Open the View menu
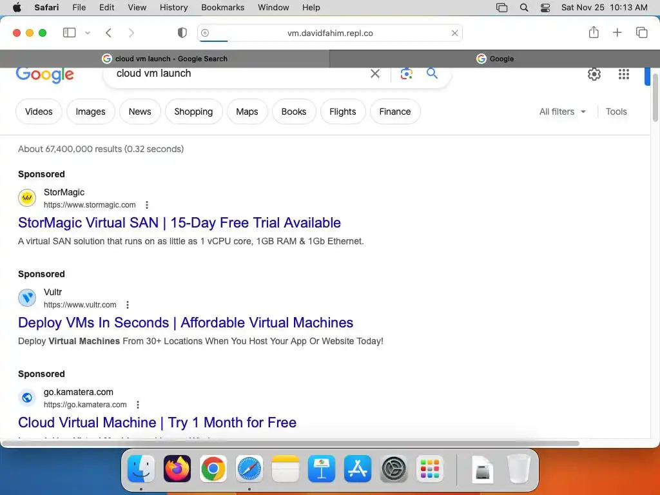This screenshot has height=495, width=660. (x=137, y=8)
